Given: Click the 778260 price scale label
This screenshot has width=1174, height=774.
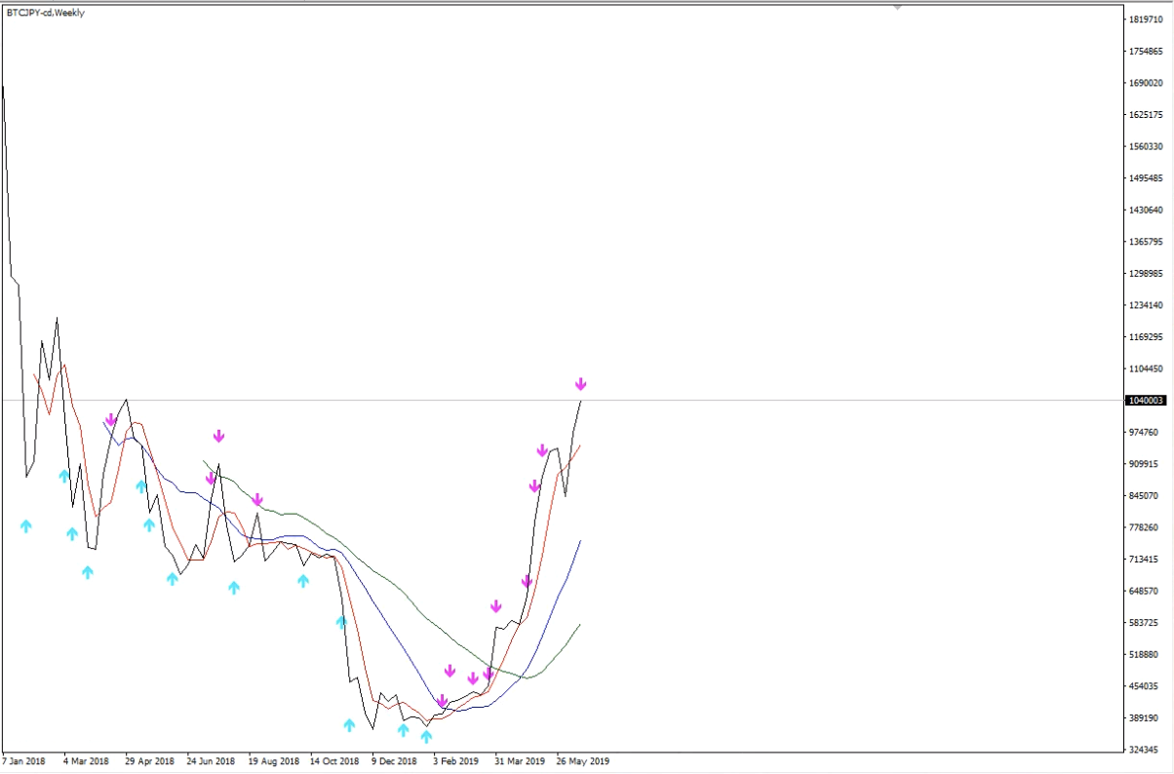Looking at the screenshot, I should pos(1142,527).
